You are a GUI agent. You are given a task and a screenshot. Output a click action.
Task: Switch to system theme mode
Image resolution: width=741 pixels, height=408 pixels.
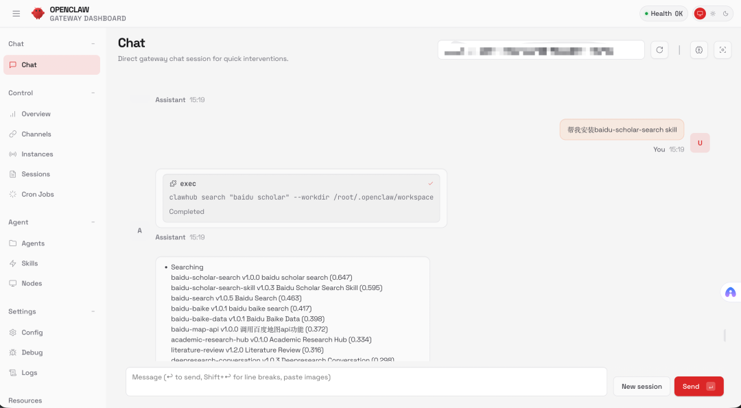tap(700, 14)
